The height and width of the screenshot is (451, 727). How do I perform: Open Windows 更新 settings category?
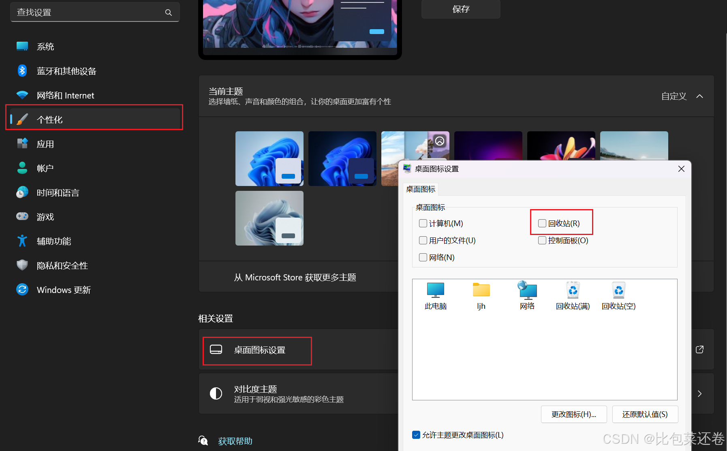pos(95,290)
